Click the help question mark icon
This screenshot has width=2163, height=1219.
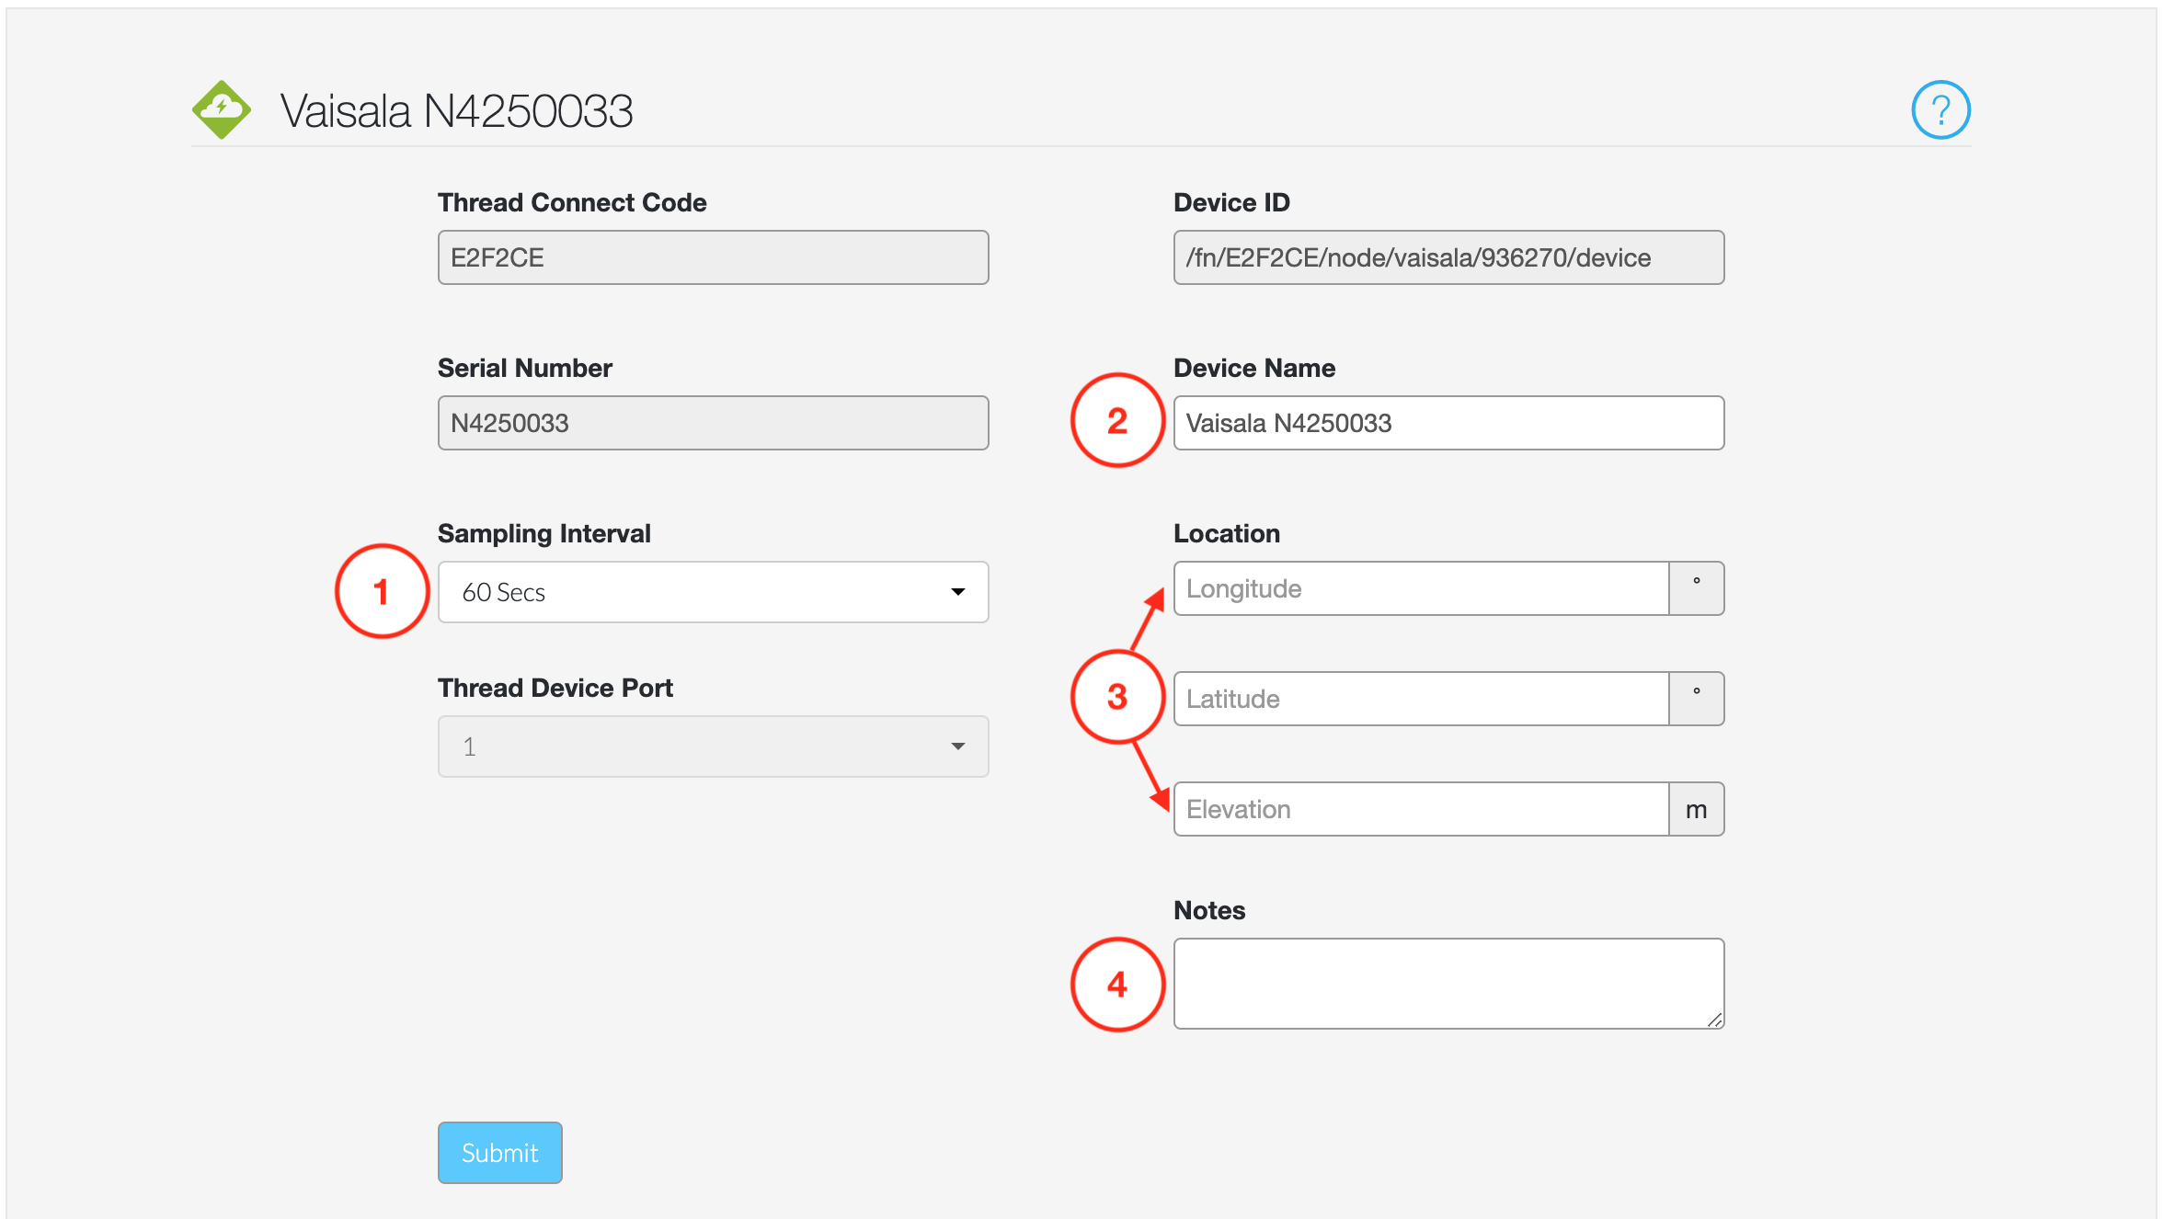(1940, 110)
